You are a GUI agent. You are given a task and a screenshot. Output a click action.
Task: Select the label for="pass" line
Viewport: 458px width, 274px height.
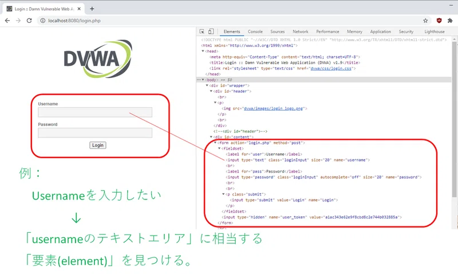point(264,171)
